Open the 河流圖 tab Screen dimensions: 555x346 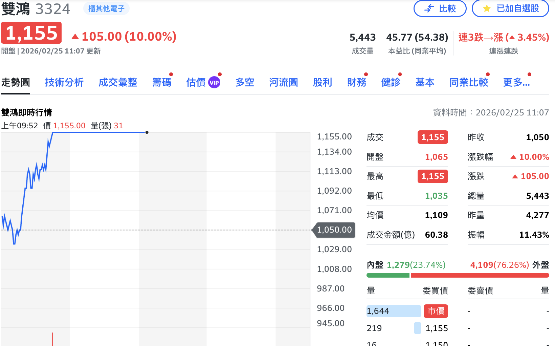tap(283, 82)
